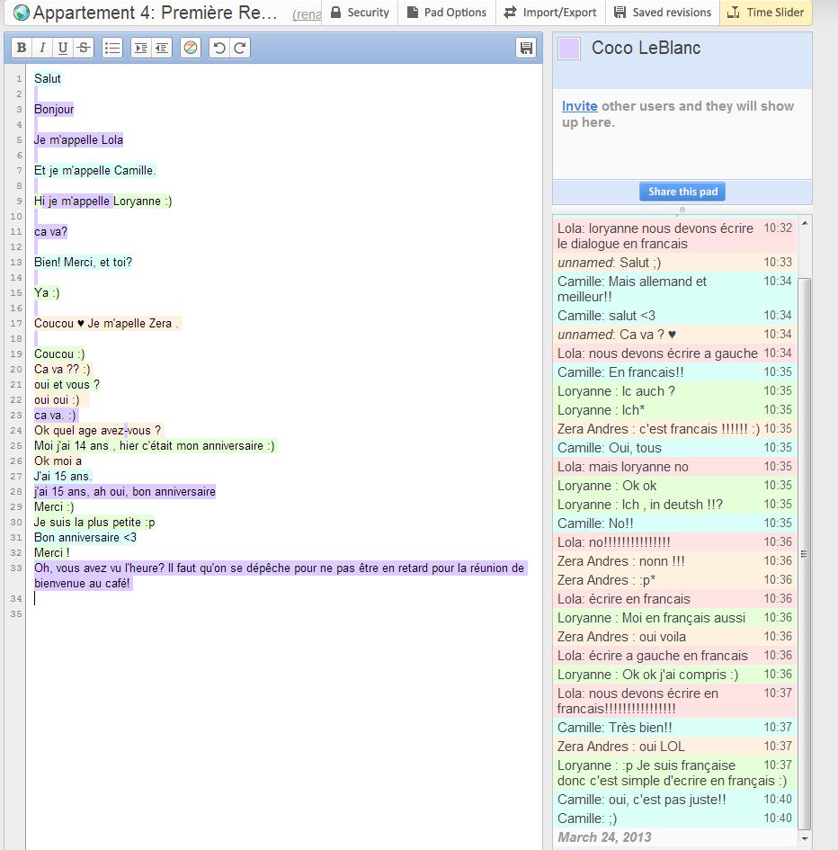Undo the last edit
This screenshot has height=850, width=838.
coord(218,49)
